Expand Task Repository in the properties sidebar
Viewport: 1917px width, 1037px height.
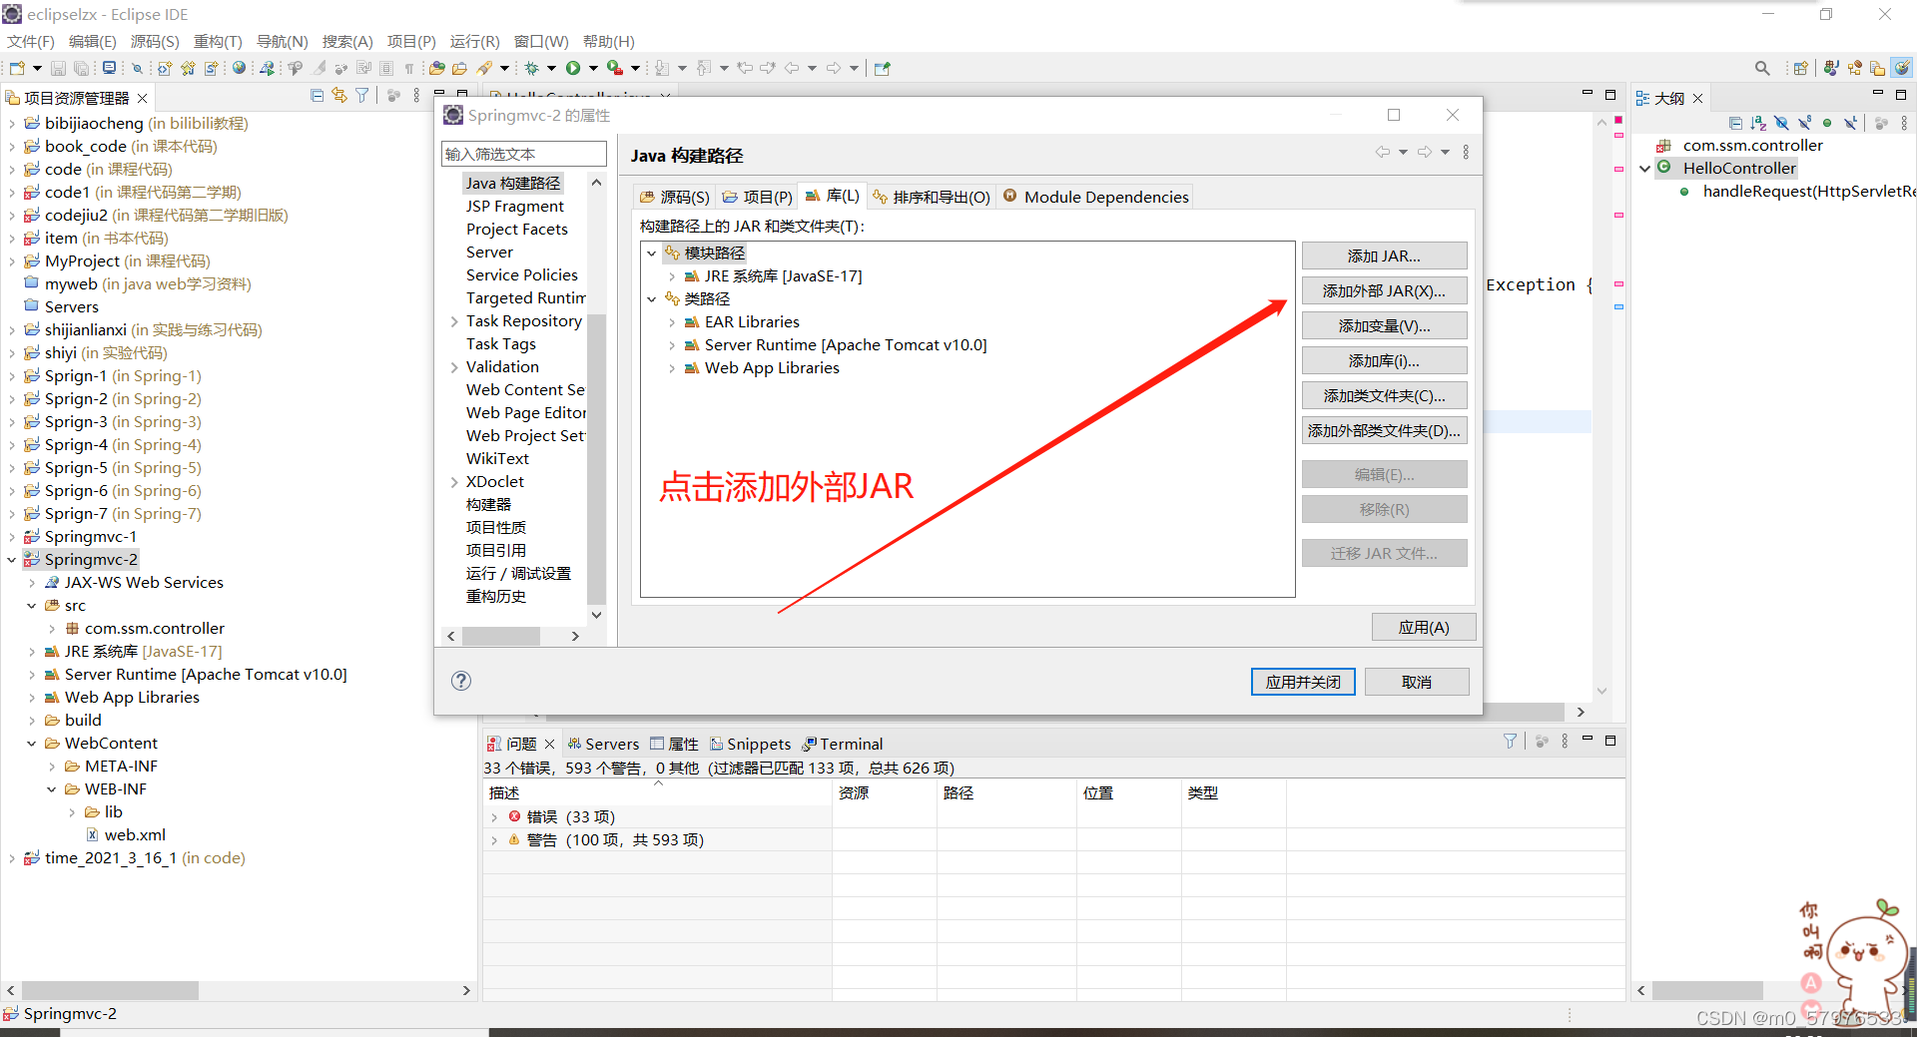click(x=454, y=321)
